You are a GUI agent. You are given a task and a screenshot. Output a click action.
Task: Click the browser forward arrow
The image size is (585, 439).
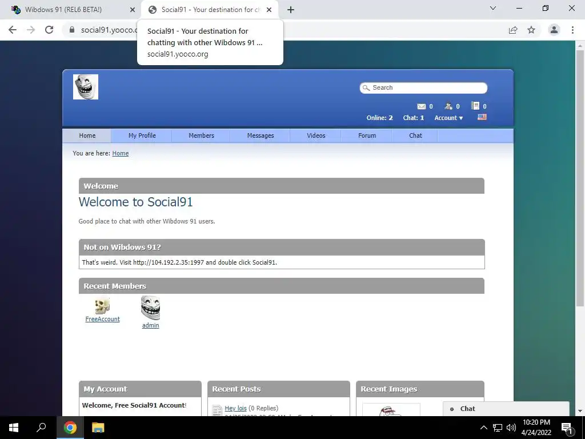click(x=31, y=30)
